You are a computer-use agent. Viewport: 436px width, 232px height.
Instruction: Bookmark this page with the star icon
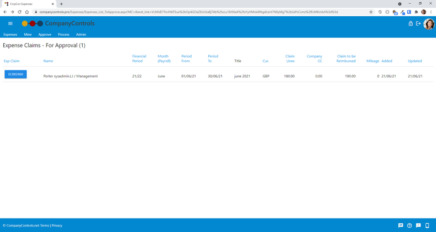(370, 12)
